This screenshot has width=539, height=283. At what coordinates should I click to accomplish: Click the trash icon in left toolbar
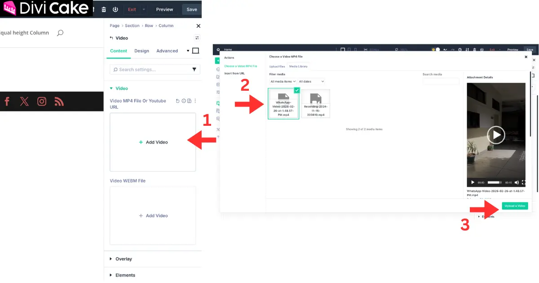[104, 9]
